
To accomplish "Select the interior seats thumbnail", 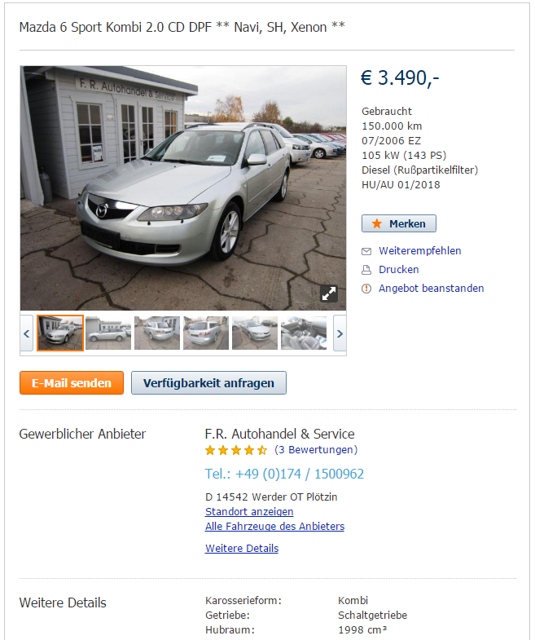I will click(x=304, y=333).
